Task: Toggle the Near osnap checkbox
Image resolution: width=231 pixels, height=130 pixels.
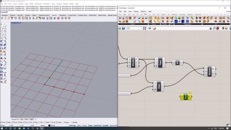Action: (x=7, y=122)
